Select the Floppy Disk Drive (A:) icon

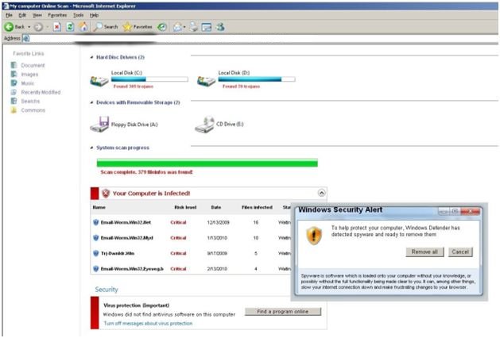point(99,125)
